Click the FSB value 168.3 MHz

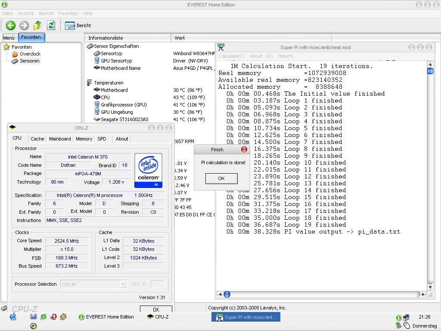click(67, 258)
